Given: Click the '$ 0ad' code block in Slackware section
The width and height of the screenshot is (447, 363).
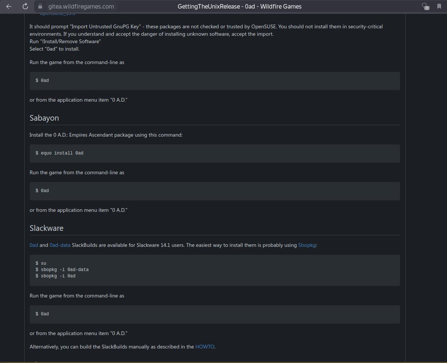Looking at the screenshot, I should click(215, 314).
